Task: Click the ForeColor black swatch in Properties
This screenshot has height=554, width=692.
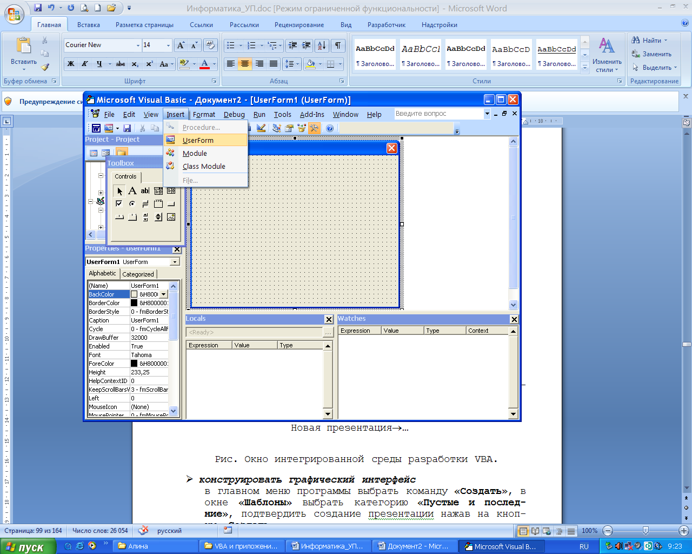Action: coord(134,364)
